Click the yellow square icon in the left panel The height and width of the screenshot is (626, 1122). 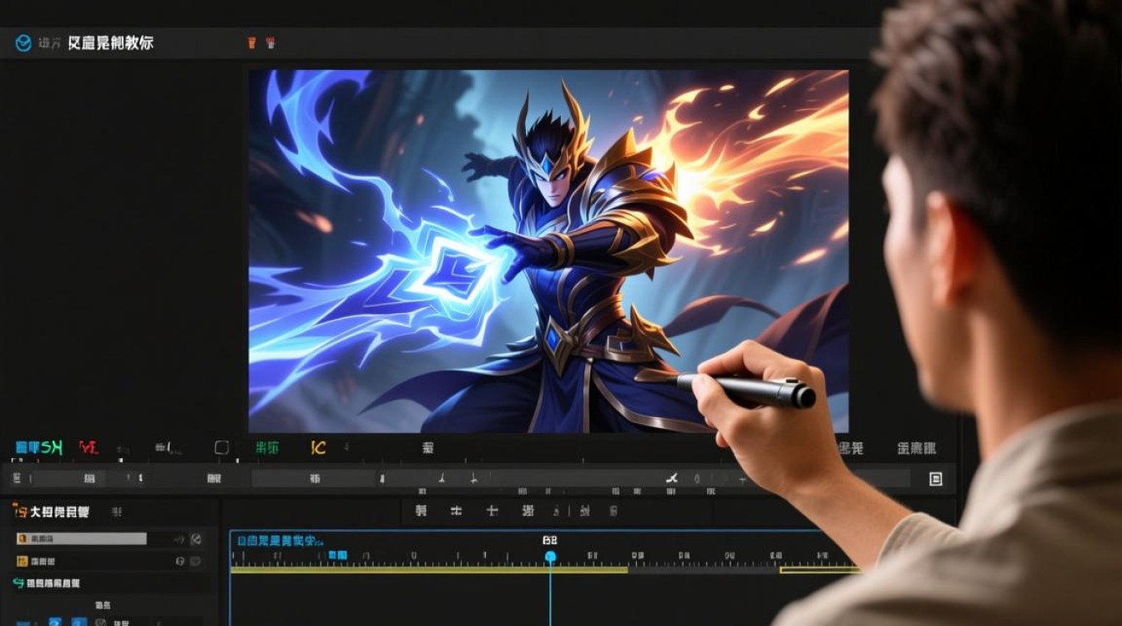click(23, 562)
